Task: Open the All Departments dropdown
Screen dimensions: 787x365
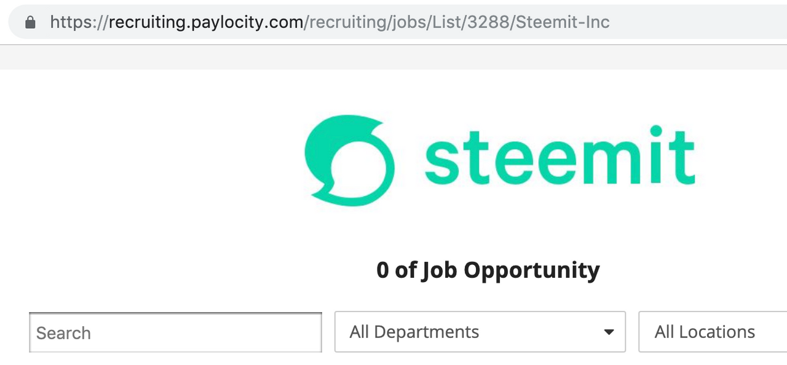Action: [x=480, y=332]
